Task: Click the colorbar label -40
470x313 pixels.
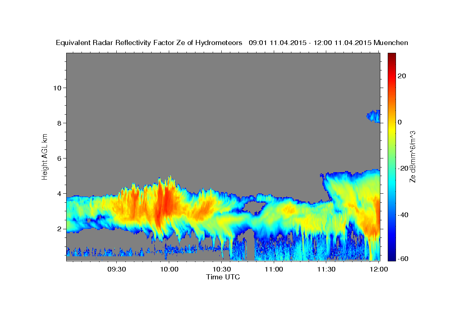Action: [403, 215]
